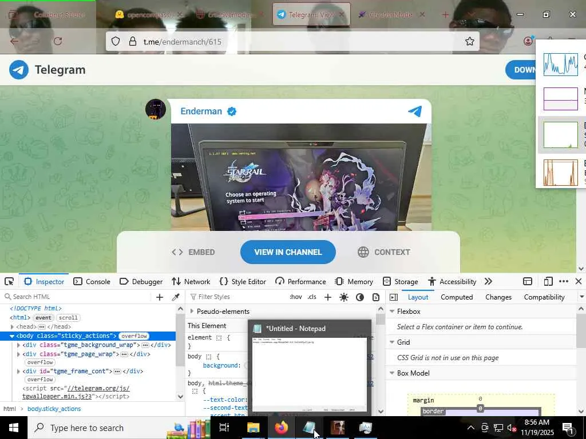Open File Explorer from the taskbar
The width and height of the screenshot is (586, 439).
click(253, 428)
